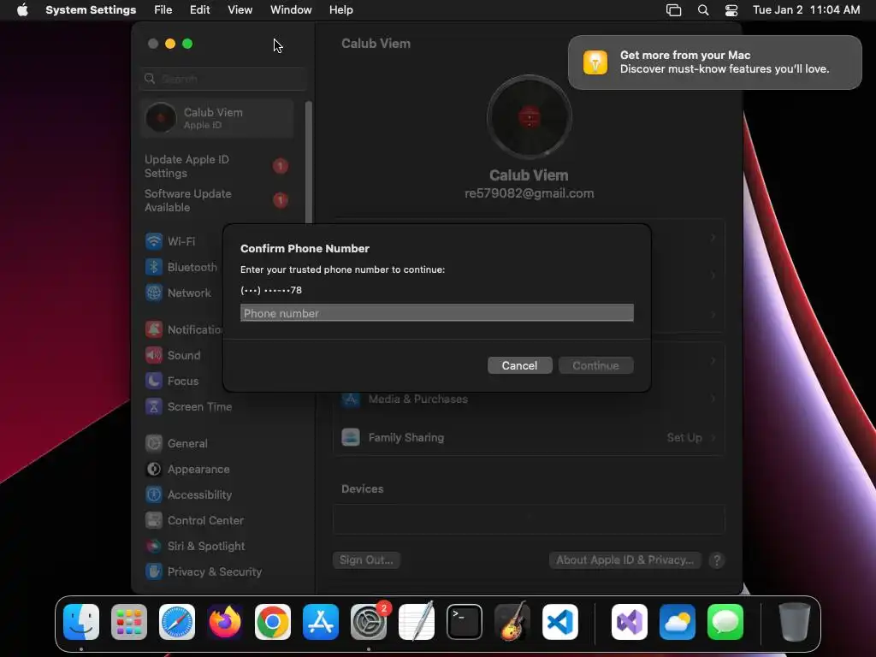
Task: Open Family Sharing row
Action: [529, 437]
